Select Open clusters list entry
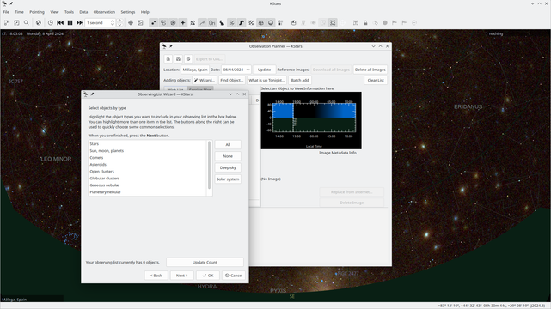Screen dimensions: 551x309 [x=148, y=172]
